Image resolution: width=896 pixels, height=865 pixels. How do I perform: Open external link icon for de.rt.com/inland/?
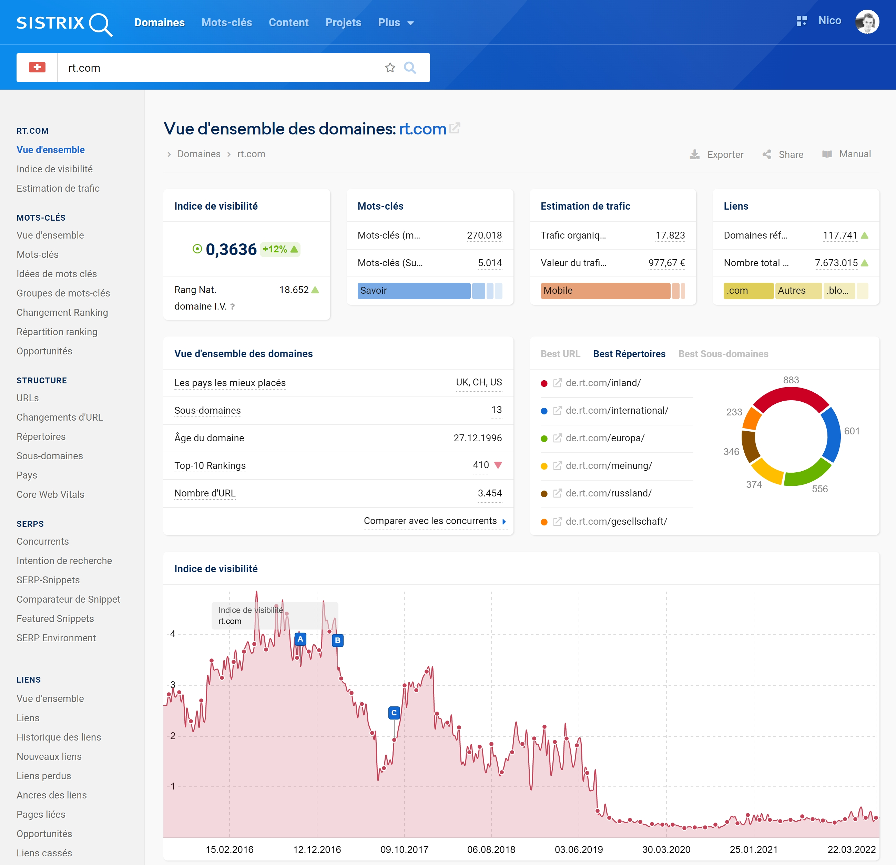point(557,383)
